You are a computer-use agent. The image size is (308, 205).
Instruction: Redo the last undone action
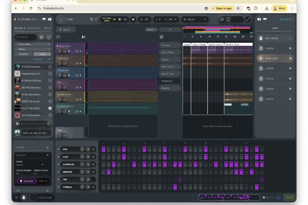tap(96, 19)
